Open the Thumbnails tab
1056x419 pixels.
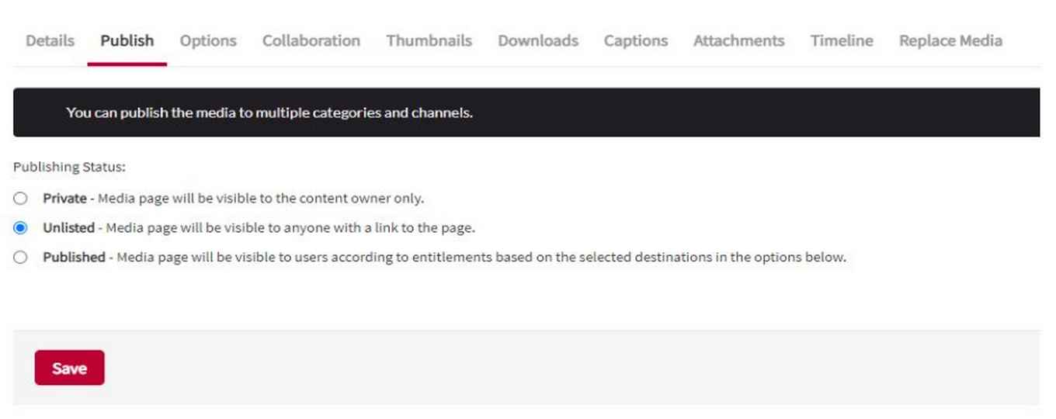point(429,41)
